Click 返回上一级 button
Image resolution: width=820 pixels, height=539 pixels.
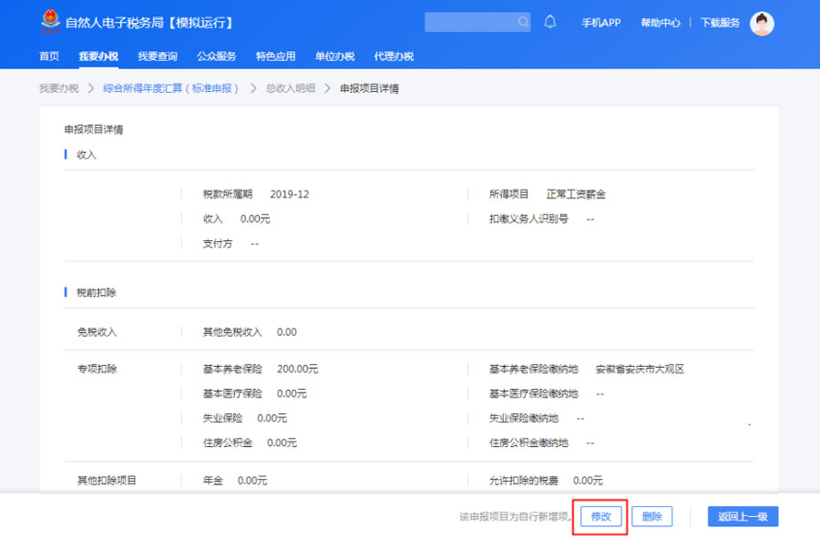click(x=743, y=516)
